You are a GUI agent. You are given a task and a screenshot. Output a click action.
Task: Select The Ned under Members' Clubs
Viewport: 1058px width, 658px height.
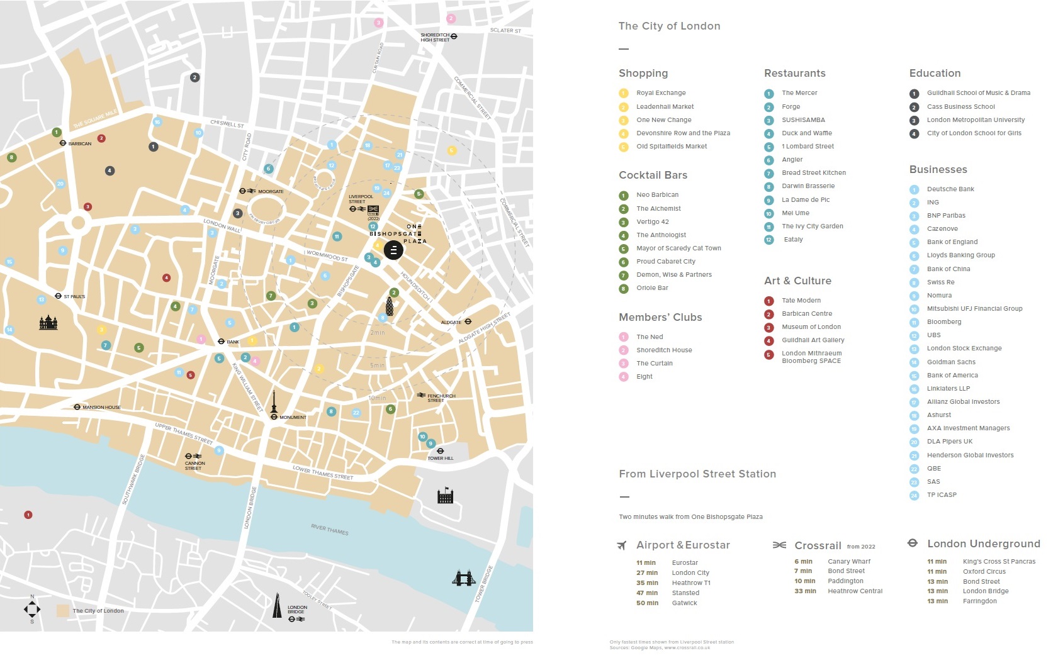tap(649, 337)
